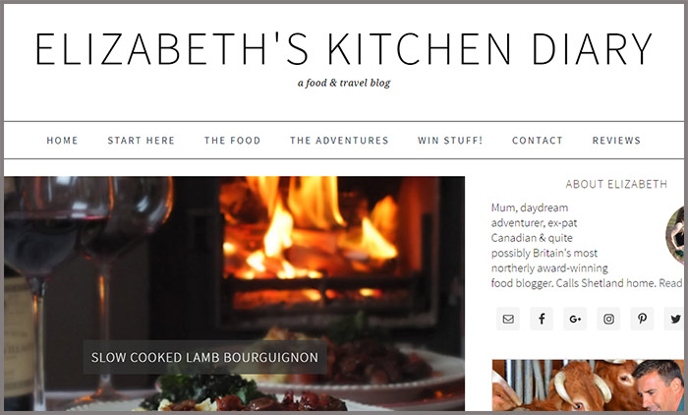Click the email envelope social icon
The image size is (688, 415).
508,319
